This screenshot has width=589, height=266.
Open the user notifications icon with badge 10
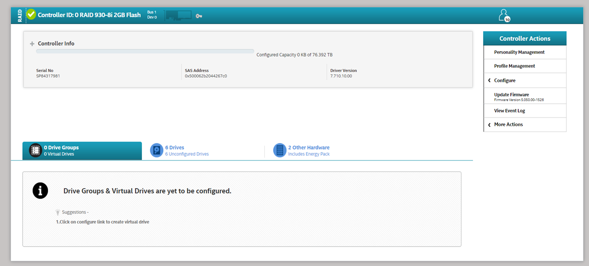click(x=504, y=15)
